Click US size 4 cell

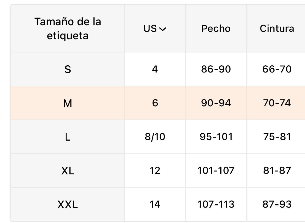155,69
